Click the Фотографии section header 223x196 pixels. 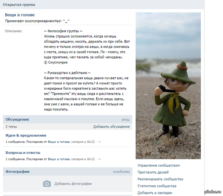(17, 171)
